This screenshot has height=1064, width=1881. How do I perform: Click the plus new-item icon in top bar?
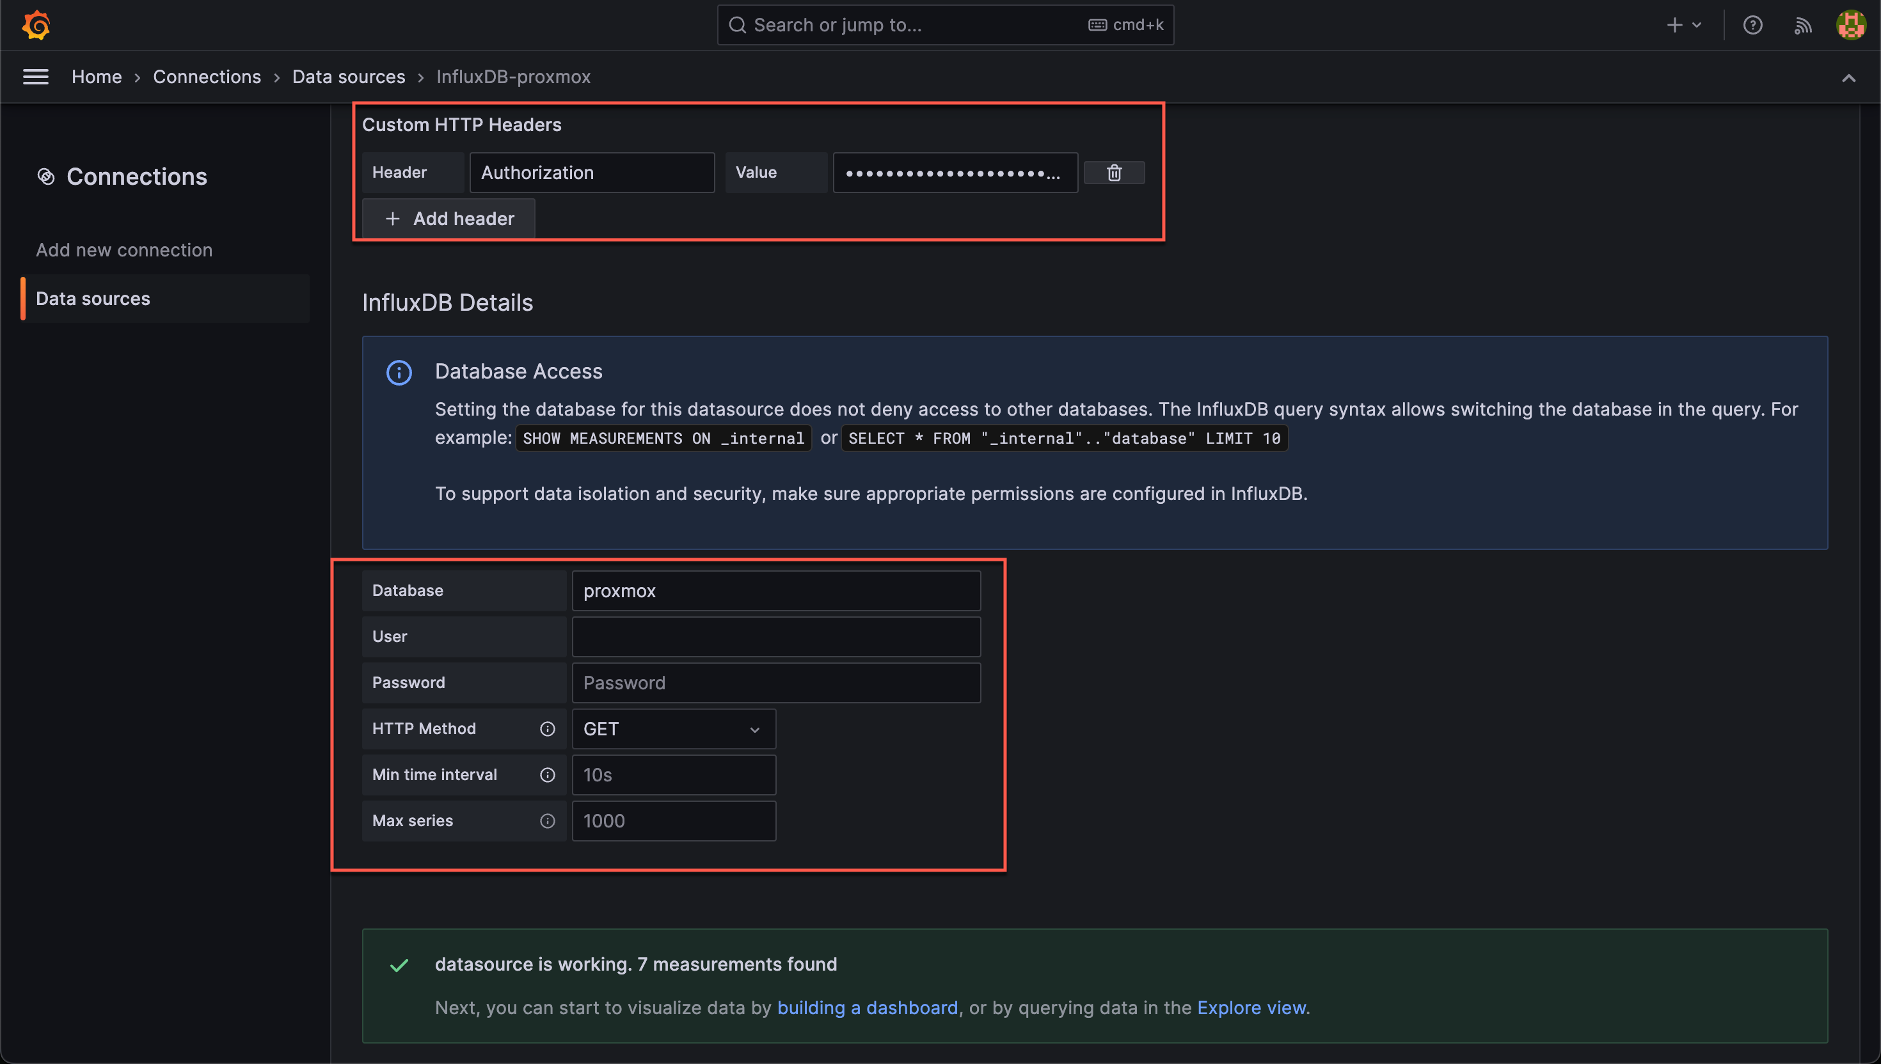tap(1674, 25)
